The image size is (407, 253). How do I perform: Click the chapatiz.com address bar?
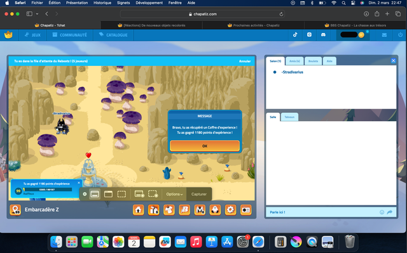pos(202,14)
